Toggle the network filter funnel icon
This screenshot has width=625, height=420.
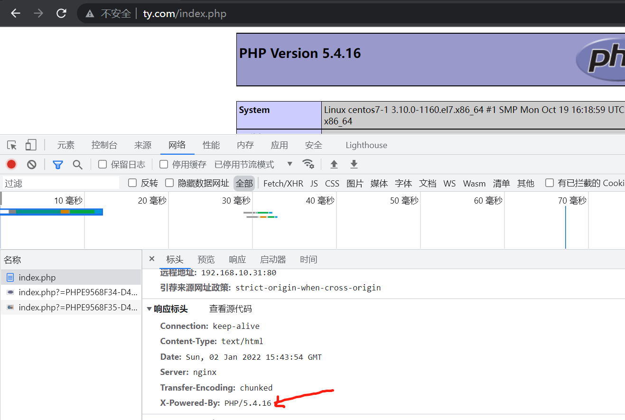(x=58, y=164)
